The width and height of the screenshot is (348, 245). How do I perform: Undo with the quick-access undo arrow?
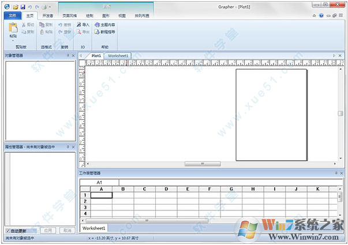(30, 7)
